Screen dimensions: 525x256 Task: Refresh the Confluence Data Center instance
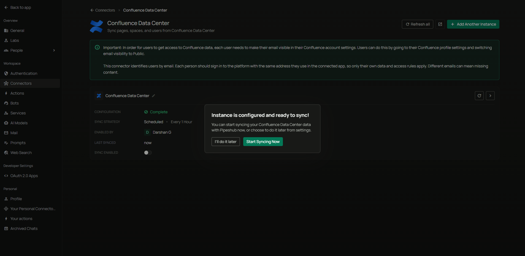click(479, 96)
